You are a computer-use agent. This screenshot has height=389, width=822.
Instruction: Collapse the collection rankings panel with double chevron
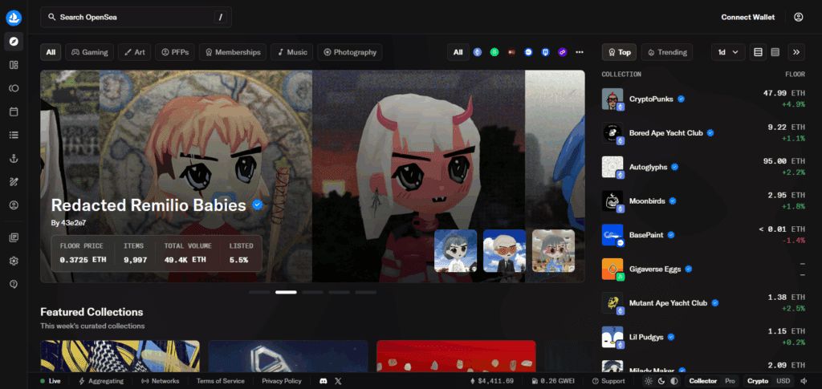coord(796,52)
